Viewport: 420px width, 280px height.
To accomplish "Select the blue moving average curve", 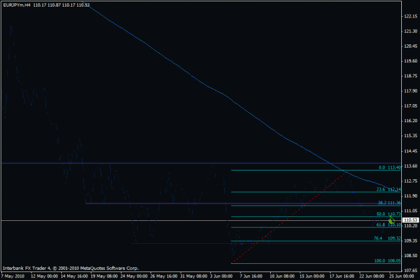I will point(228,97).
